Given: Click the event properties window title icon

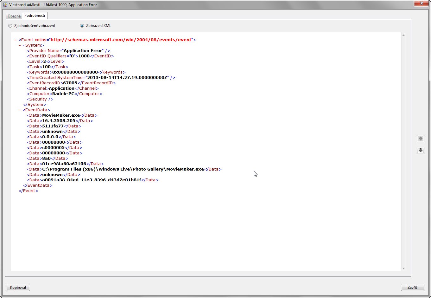Looking at the screenshot, I should [x=5, y=5].
